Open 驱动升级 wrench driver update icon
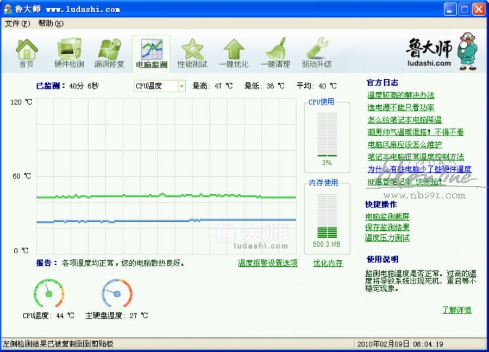The height and width of the screenshot is (352, 489). pyautogui.click(x=317, y=49)
